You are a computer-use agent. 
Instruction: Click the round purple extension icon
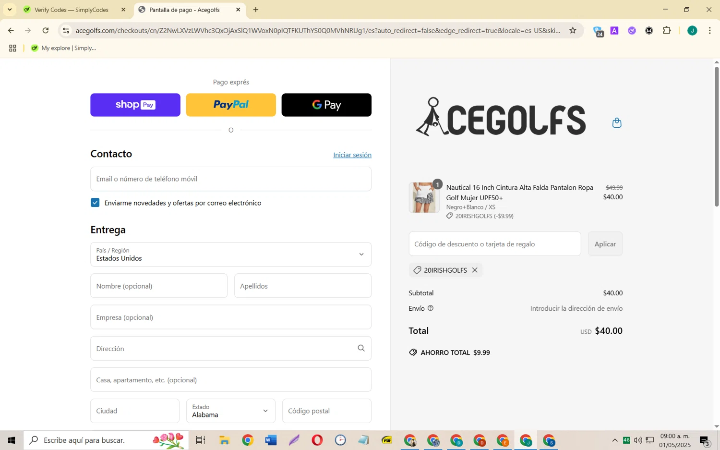(x=632, y=31)
